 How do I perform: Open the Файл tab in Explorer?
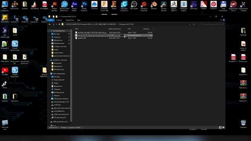pyautogui.click(x=51, y=20)
